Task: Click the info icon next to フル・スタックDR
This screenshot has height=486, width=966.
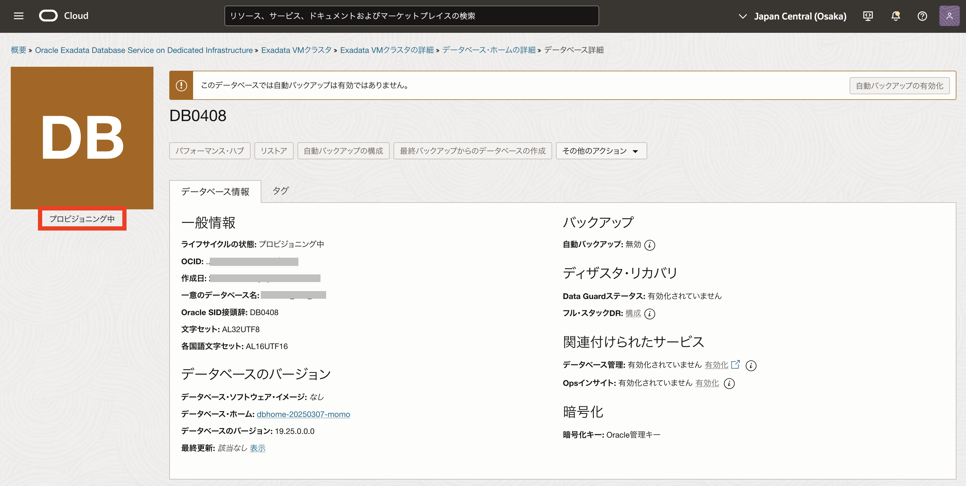Action: [x=649, y=314]
